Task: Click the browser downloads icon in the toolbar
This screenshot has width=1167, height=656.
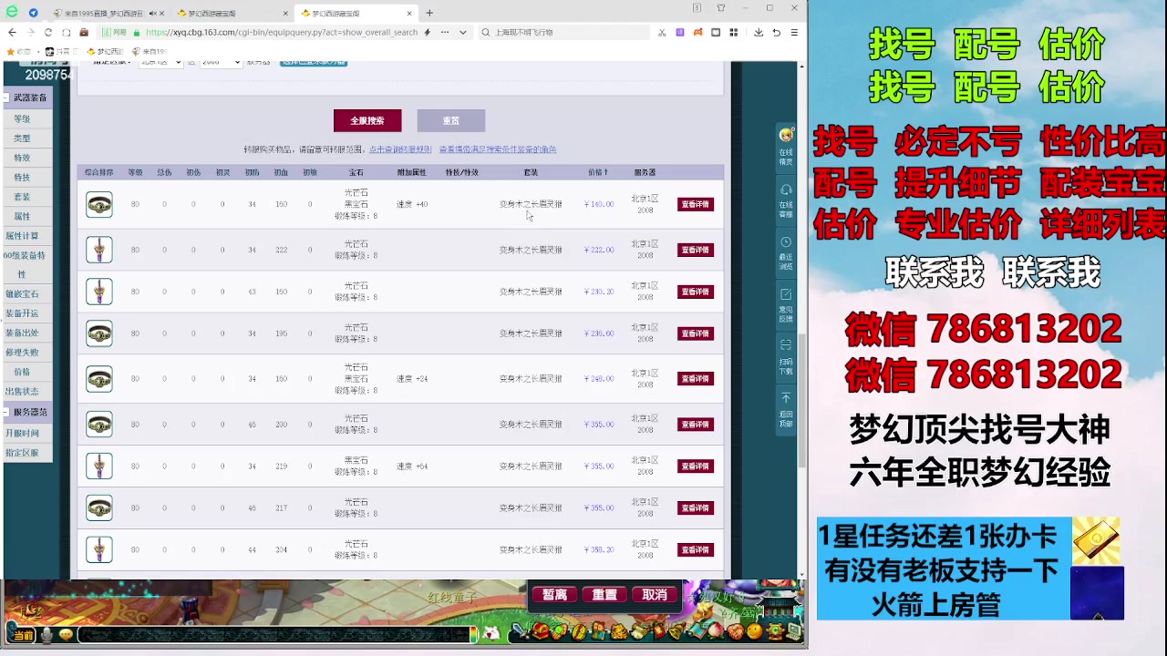Action: [759, 32]
